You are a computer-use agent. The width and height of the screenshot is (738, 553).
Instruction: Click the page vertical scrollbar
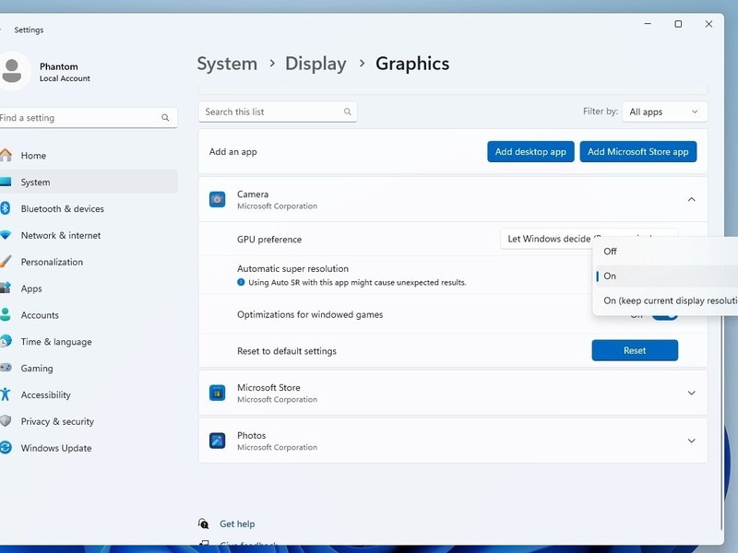point(721,423)
